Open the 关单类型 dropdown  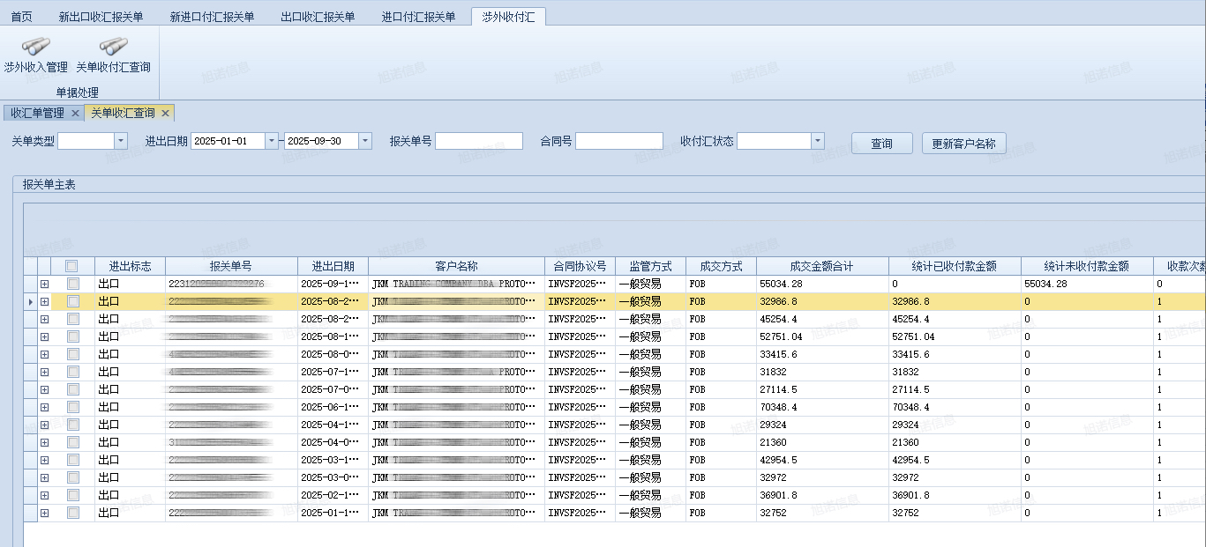pos(121,141)
